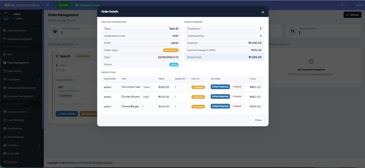Start preparing the Chicken Biriyani item
The image size is (365, 168).
[220, 96]
